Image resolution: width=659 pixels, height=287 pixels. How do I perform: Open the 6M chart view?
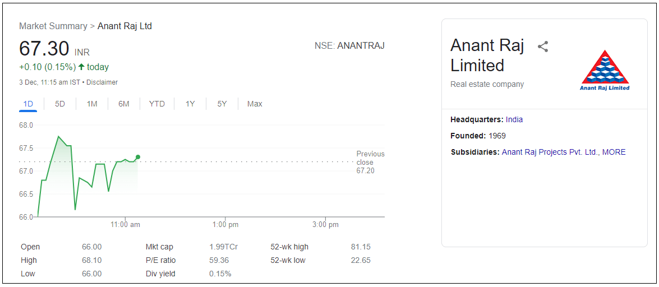(124, 104)
